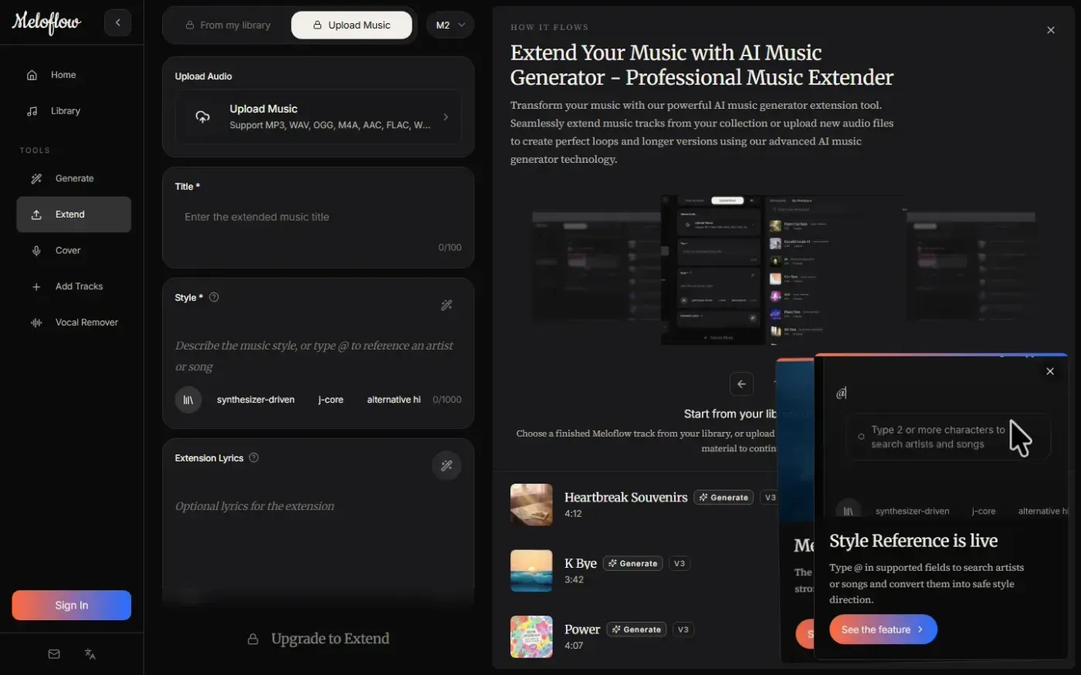1081x675 pixels.
Task: Collapse the sidebar with the chevron button
Action: tap(117, 22)
